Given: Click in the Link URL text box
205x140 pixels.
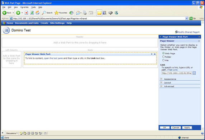Looking at the screenshot, I should pos(177,73).
